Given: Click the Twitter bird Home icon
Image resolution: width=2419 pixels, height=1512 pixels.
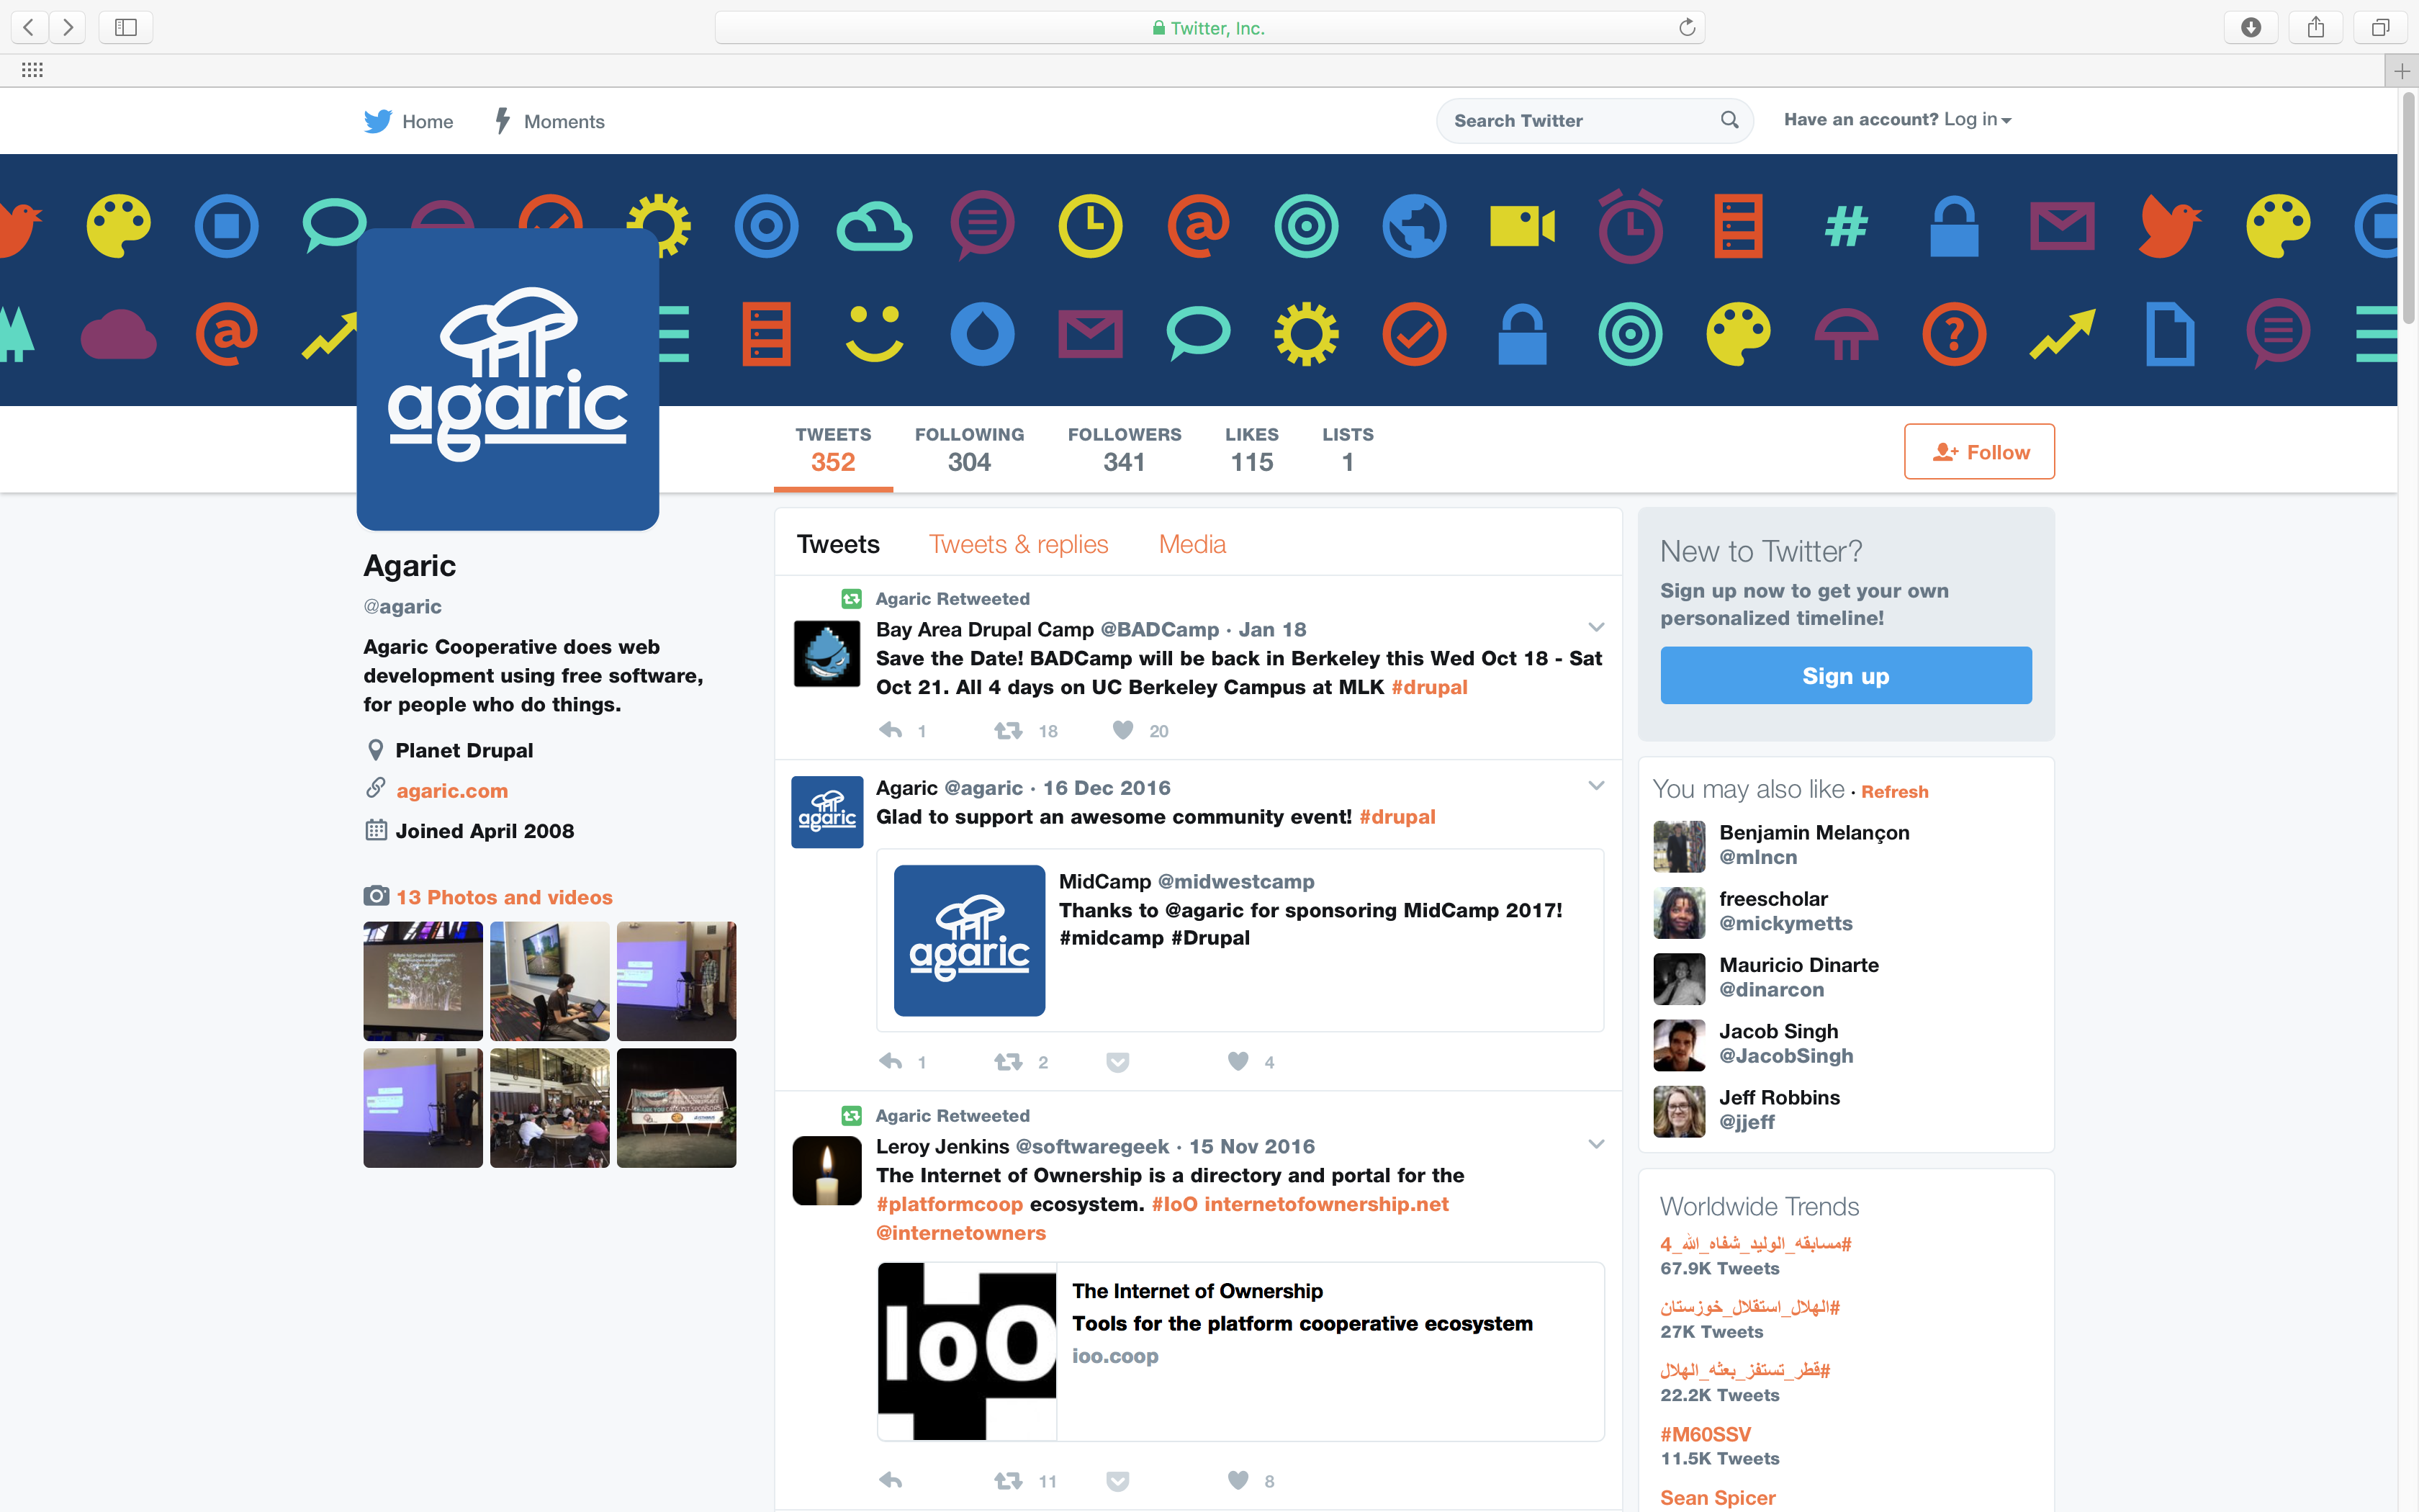Looking at the screenshot, I should pyautogui.click(x=378, y=121).
